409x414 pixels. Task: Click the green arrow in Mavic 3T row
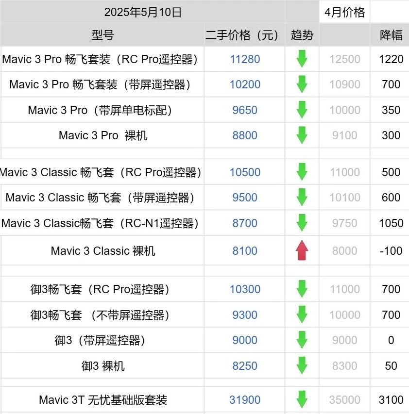tap(302, 399)
